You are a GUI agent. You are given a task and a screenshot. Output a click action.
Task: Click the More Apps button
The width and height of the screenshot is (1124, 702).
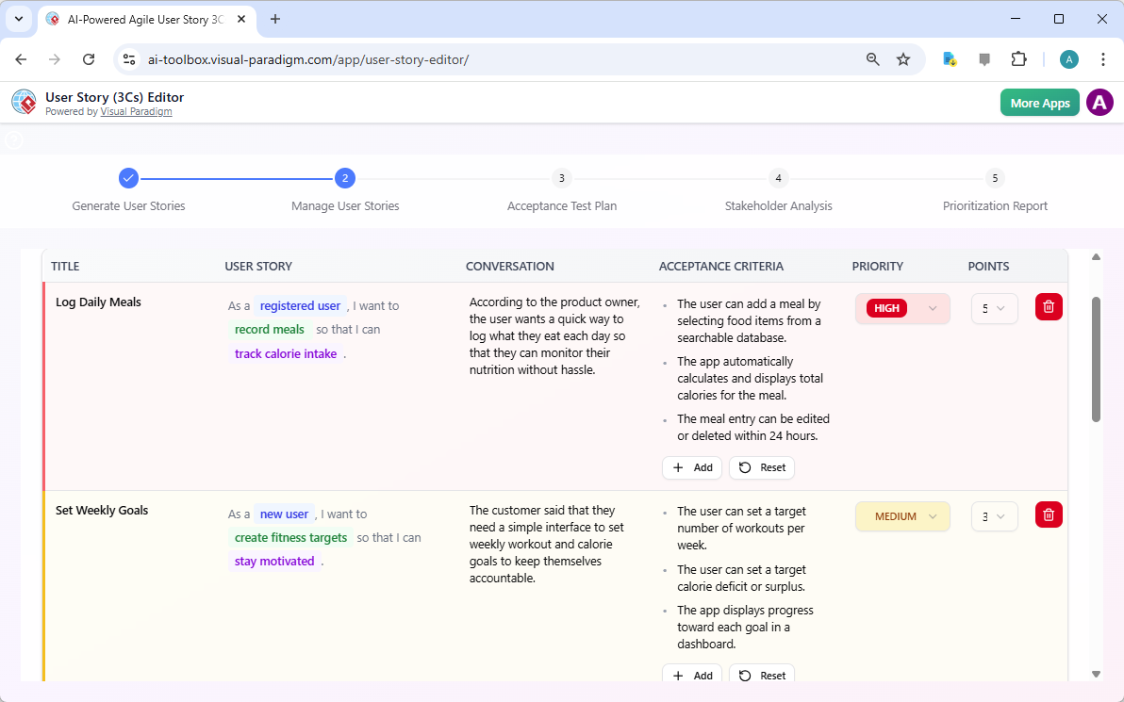[x=1039, y=102]
